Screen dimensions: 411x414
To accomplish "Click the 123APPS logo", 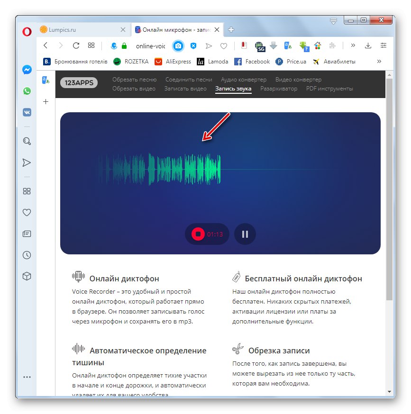I will click(79, 82).
